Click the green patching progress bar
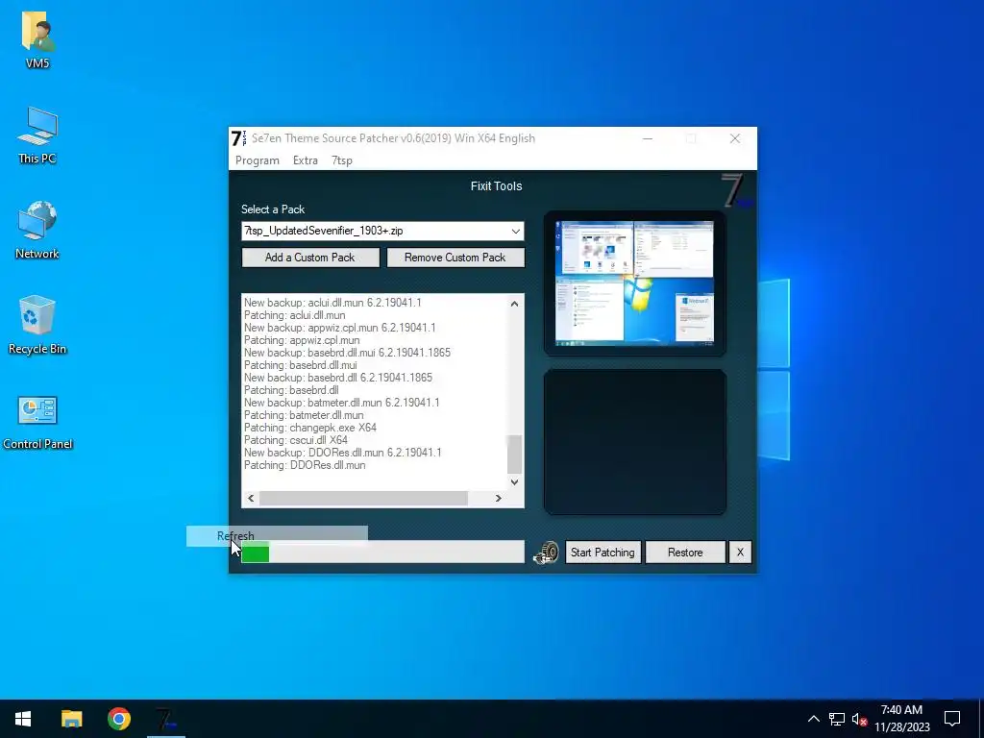 tap(382, 552)
